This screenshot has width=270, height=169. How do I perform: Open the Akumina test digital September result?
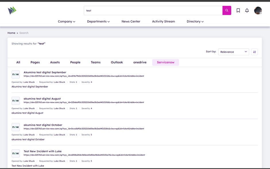pyautogui.click(x=45, y=72)
